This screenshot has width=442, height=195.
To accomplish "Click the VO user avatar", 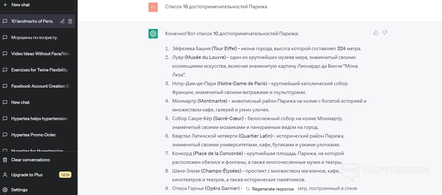I will [x=153, y=7].
